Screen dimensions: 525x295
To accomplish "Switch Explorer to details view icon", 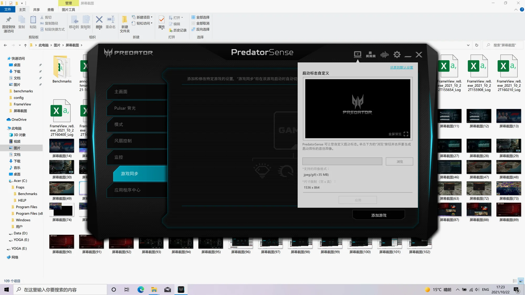I will point(515,281).
